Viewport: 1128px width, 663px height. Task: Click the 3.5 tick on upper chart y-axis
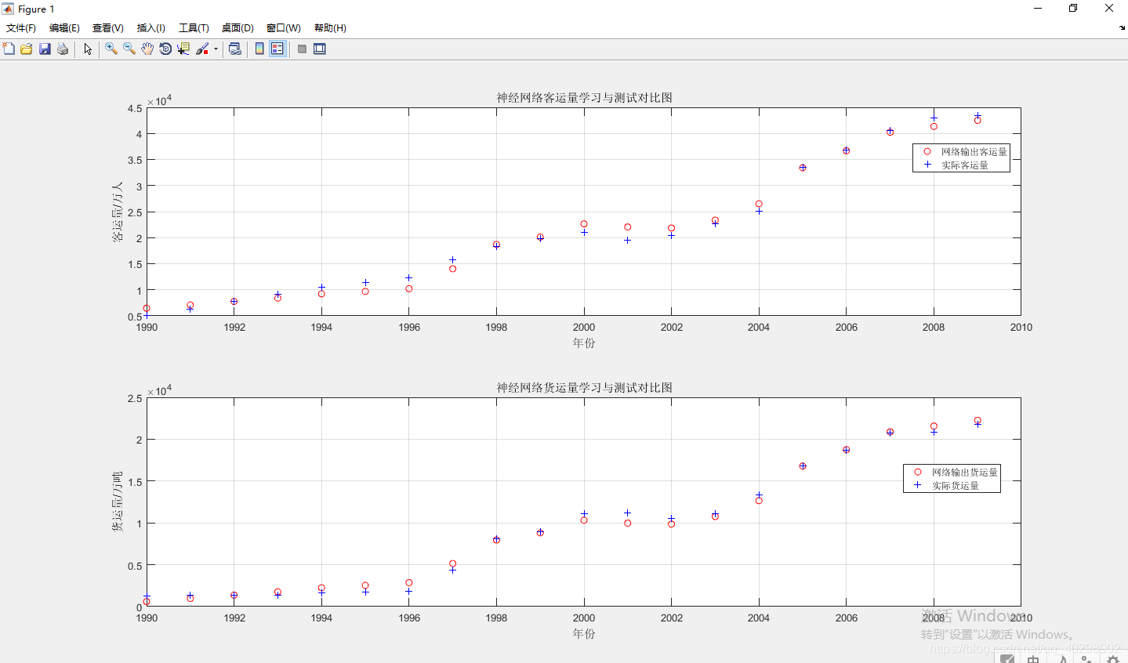coord(135,160)
